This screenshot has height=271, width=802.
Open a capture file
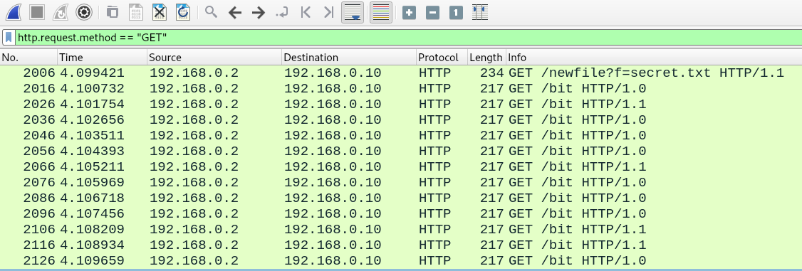pyautogui.click(x=112, y=12)
